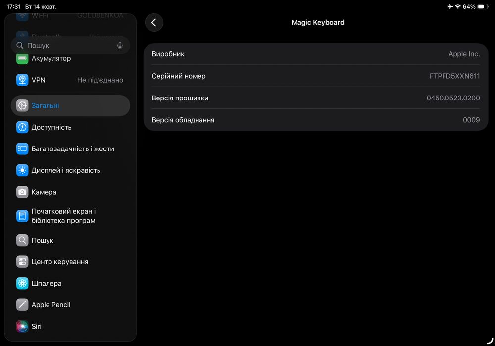Activate dictation microphone in search field
The height and width of the screenshot is (346, 495).
120,46
